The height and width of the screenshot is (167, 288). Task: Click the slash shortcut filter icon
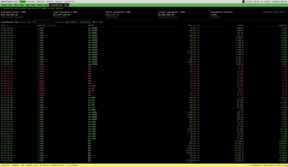tap(244, 1)
